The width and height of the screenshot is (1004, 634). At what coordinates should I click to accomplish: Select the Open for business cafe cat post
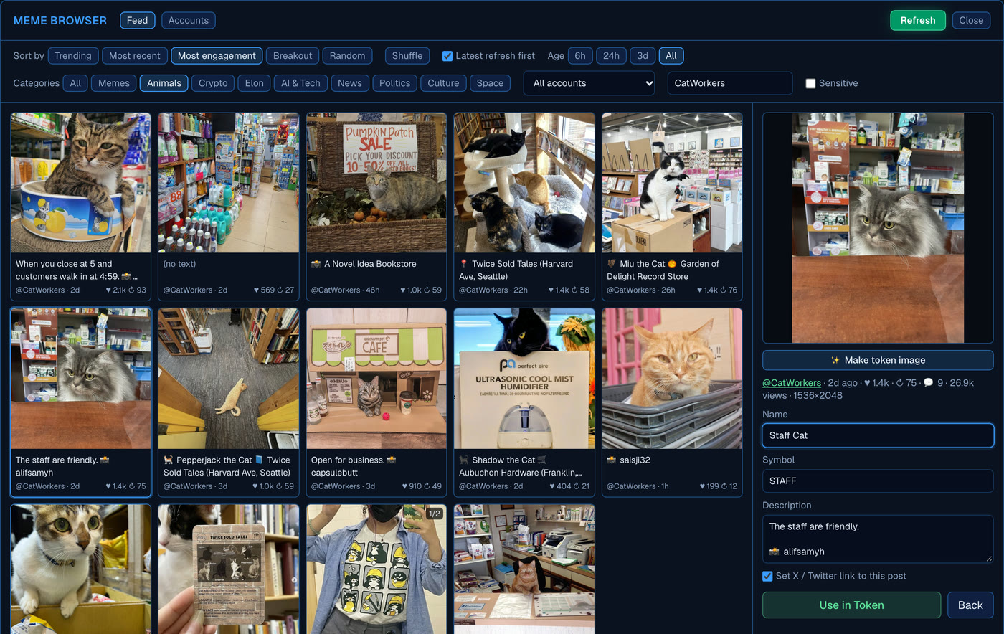click(x=376, y=402)
